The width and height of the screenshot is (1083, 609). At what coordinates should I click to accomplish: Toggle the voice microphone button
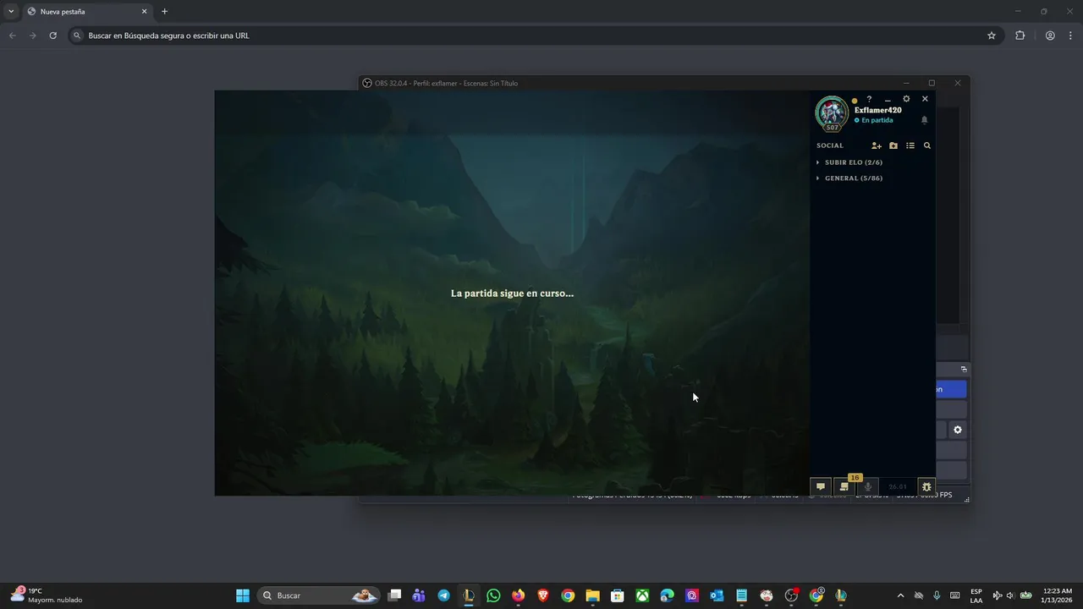(x=867, y=486)
